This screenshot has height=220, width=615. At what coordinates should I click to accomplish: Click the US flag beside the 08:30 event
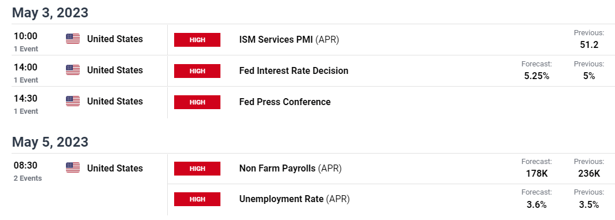point(72,168)
